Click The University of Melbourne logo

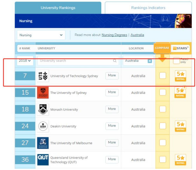click(43, 143)
